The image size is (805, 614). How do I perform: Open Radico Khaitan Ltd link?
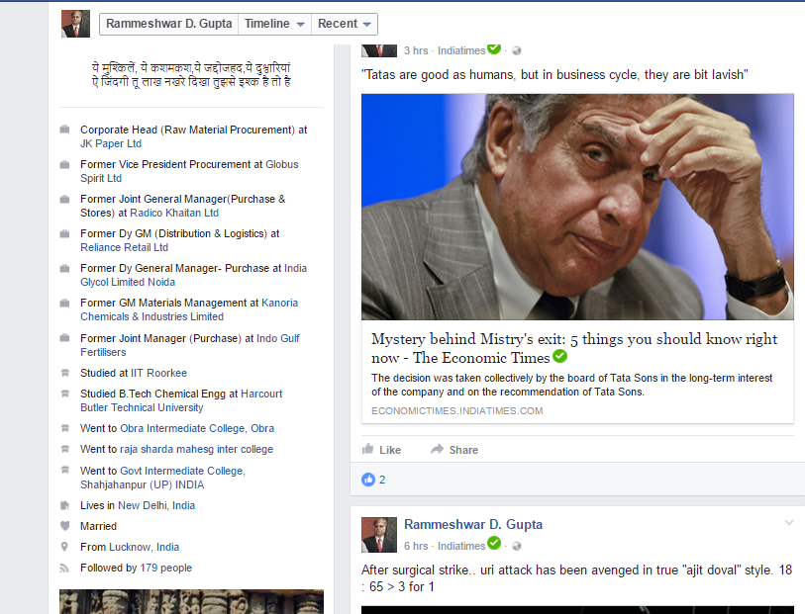[x=174, y=213]
